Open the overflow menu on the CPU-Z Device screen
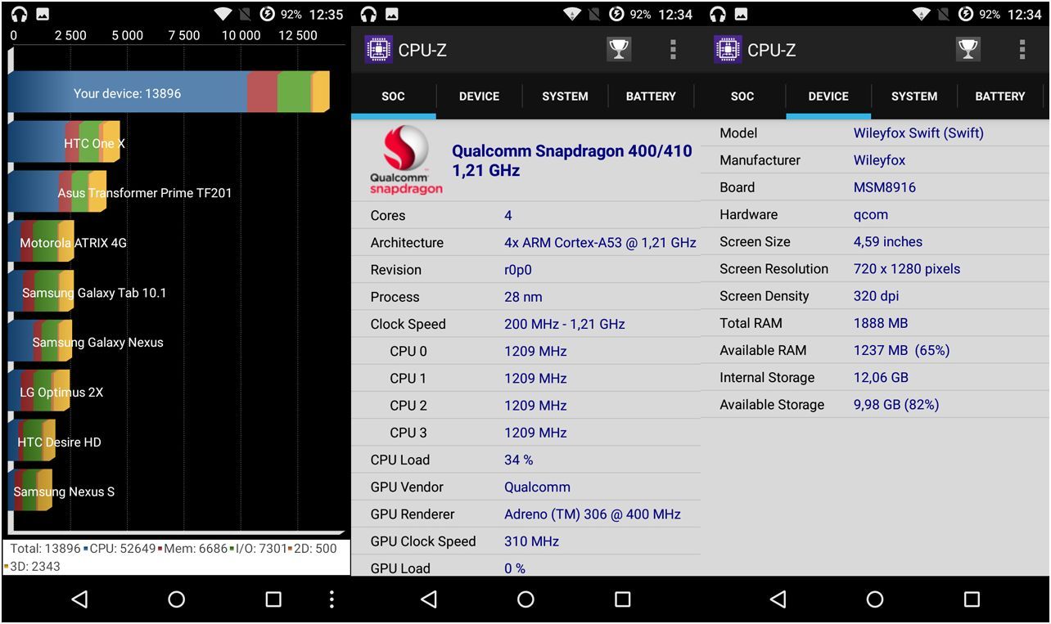 [x=1022, y=50]
